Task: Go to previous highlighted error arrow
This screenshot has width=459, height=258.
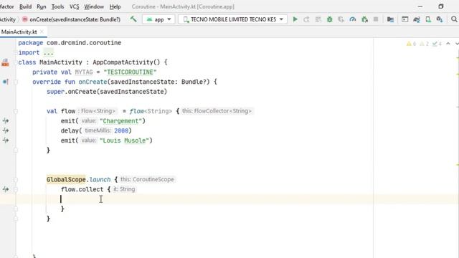Action: 448,44
